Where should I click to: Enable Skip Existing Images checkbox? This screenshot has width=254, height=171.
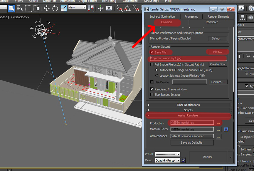[x=152, y=94]
